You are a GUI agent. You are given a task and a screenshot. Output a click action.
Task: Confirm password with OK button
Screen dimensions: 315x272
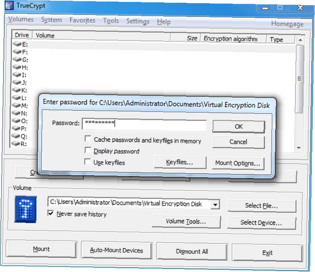tap(239, 127)
